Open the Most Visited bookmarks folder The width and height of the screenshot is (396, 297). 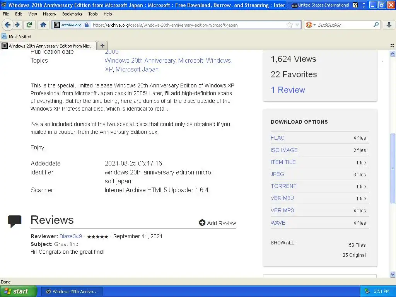[16, 37]
